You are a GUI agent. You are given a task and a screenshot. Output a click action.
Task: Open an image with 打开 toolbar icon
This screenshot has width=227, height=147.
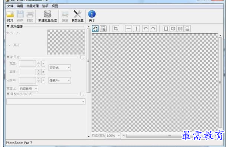tap(10, 16)
